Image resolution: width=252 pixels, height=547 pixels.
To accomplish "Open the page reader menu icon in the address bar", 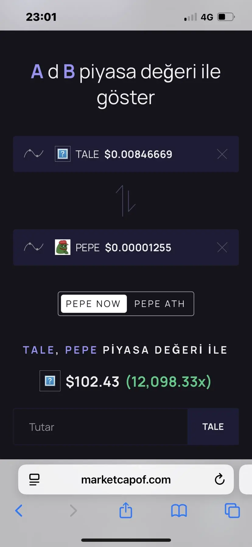I will (34, 480).
